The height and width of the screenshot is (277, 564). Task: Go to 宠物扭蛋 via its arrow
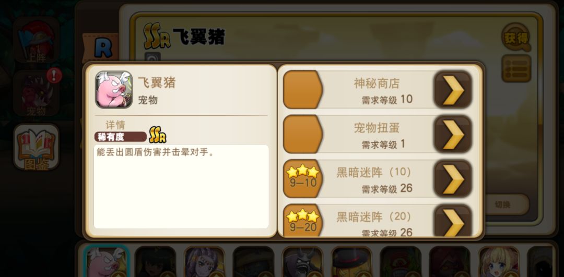[453, 135]
